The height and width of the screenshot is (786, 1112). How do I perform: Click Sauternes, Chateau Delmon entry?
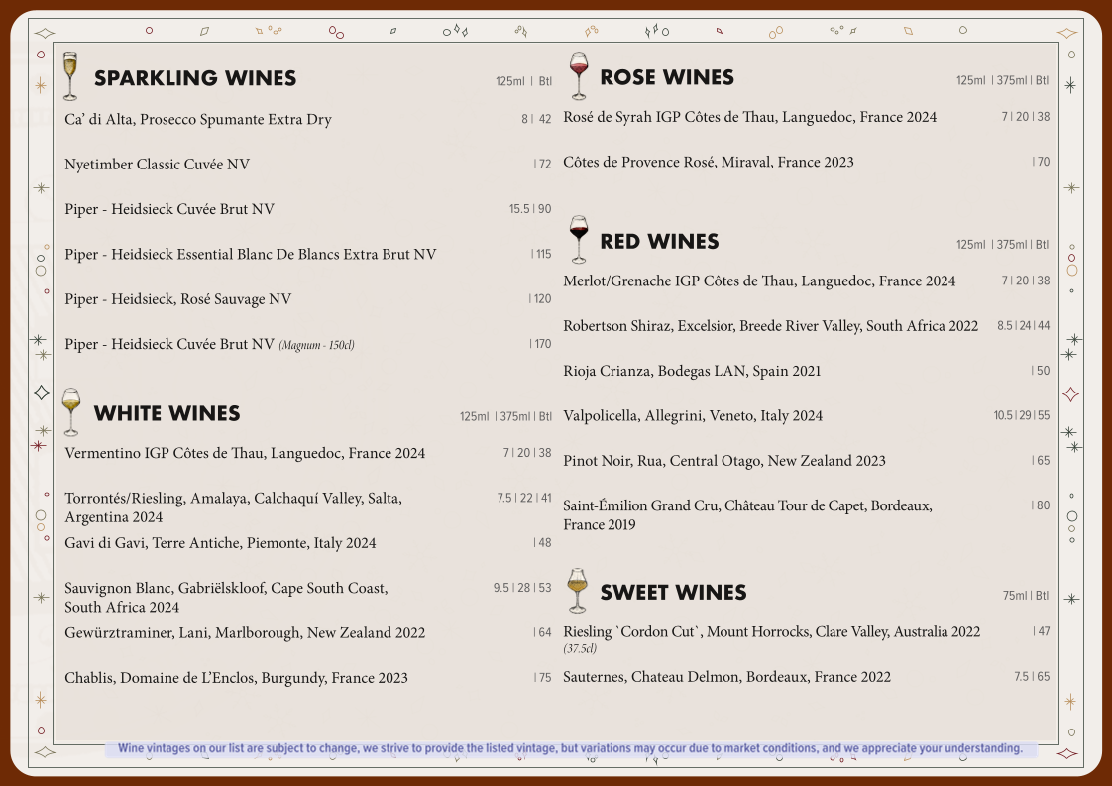click(726, 677)
